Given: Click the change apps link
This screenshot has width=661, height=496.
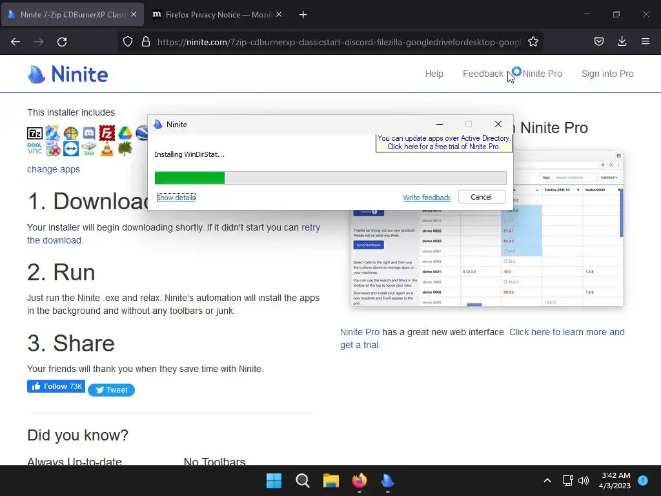Looking at the screenshot, I should click(x=54, y=169).
